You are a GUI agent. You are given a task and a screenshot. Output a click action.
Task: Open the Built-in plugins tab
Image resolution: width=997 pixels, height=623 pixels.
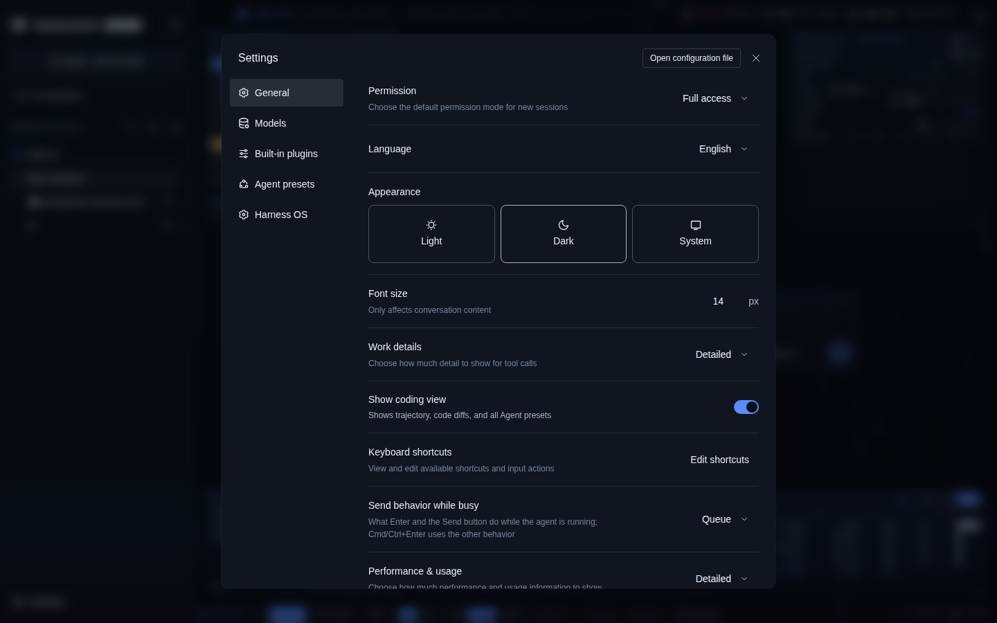(287, 154)
